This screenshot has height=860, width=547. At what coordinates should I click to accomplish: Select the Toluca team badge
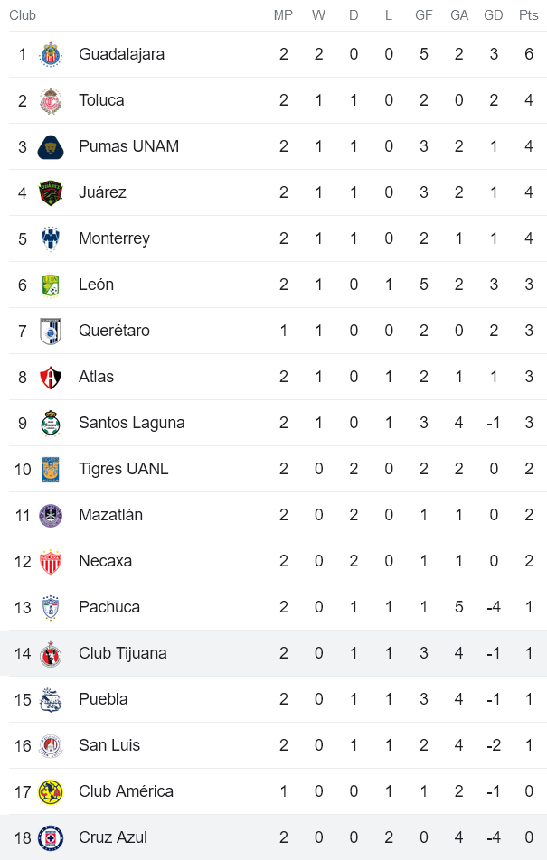click(x=52, y=100)
